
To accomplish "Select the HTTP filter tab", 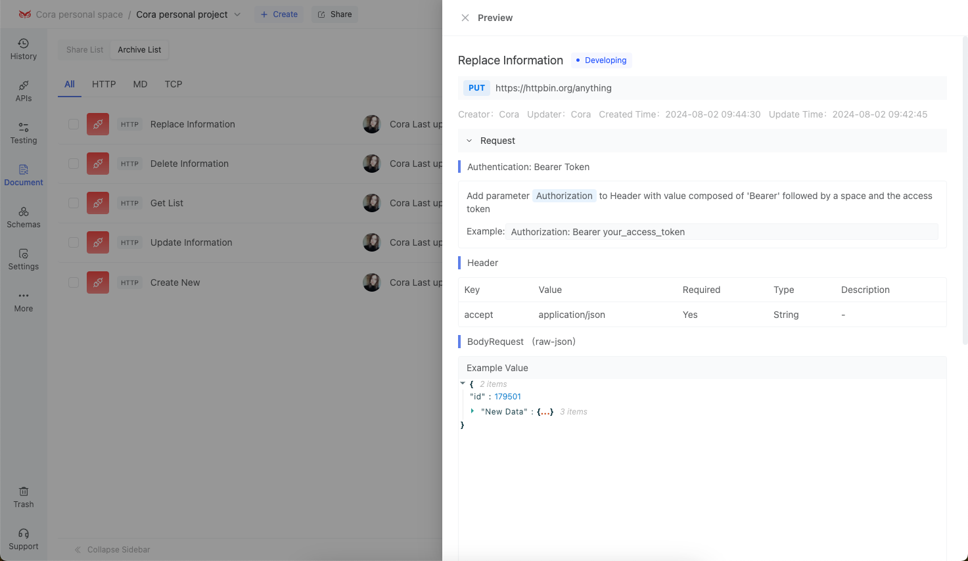I will tap(104, 84).
